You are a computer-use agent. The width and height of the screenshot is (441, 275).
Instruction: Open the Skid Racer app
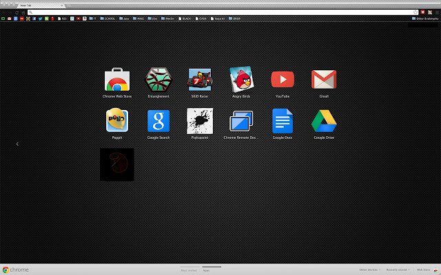click(200, 83)
